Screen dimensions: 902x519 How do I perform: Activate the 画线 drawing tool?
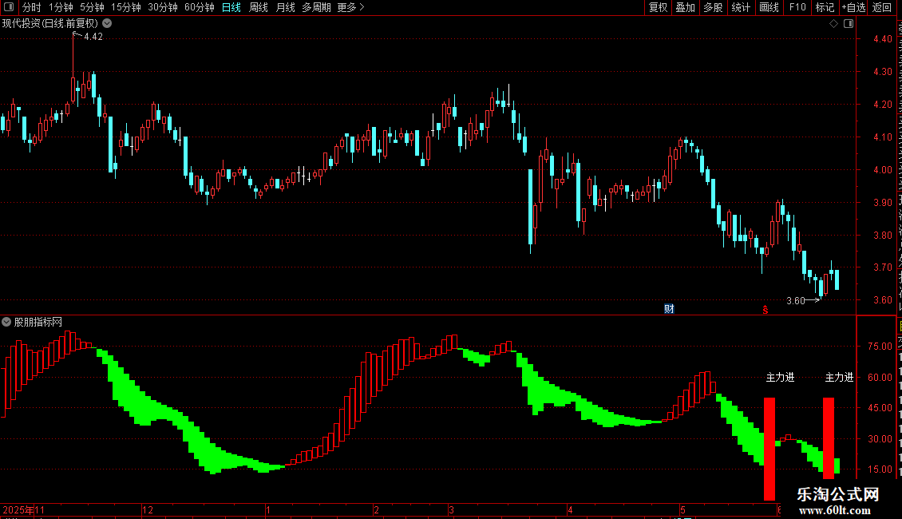[769, 7]
